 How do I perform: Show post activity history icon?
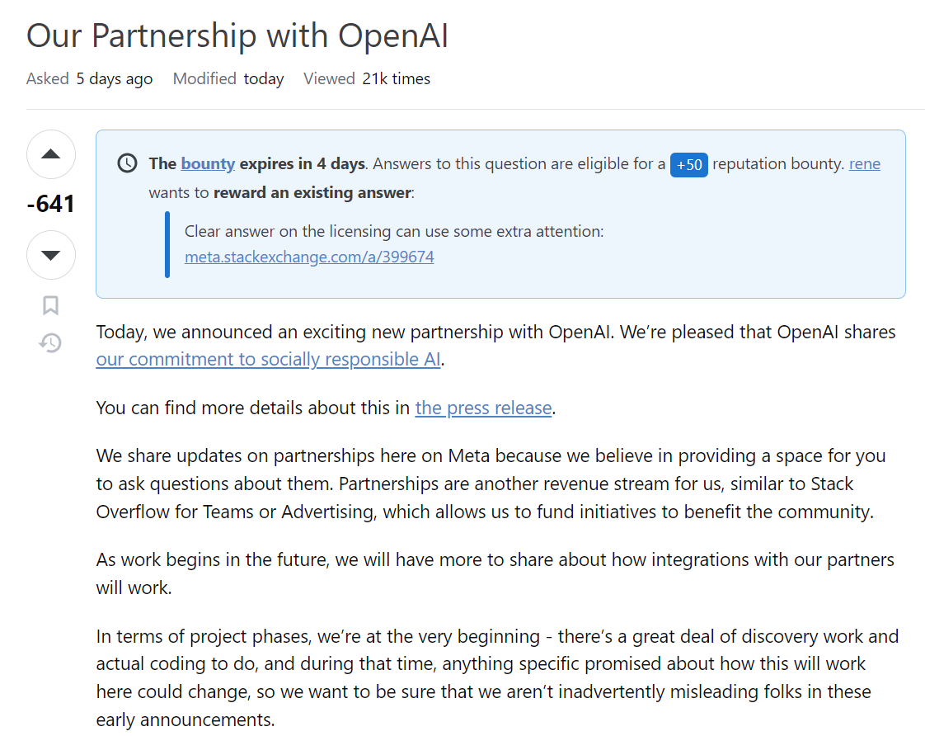pyautogui.click(x=51, y=342)
